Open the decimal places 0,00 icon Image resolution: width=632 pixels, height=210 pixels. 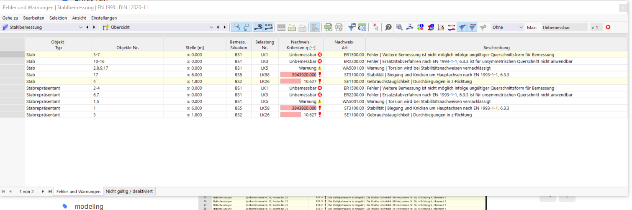[362, 27]
